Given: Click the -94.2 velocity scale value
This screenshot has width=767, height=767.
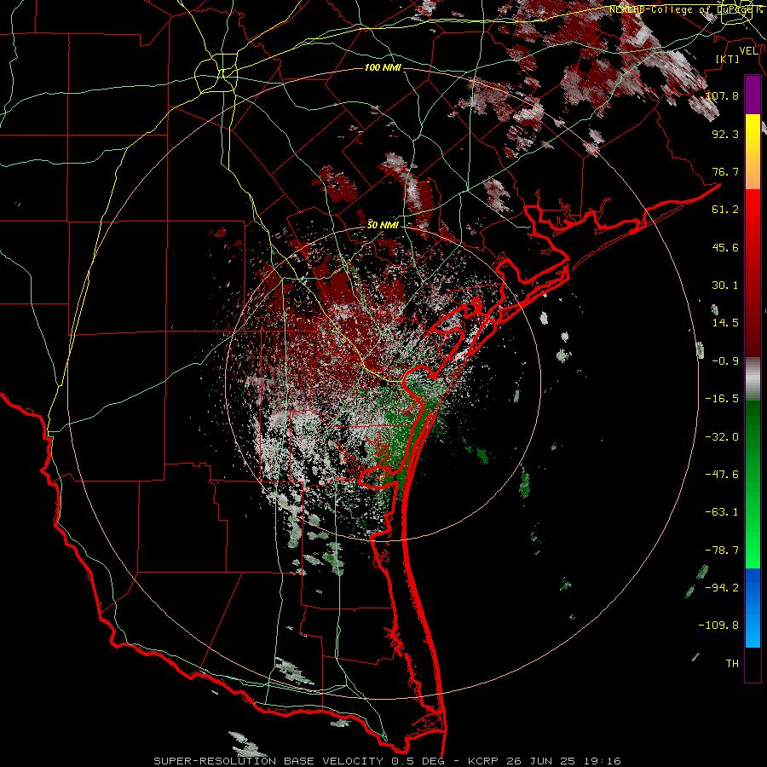Looking at the screenshot, I should click(722, 588).
